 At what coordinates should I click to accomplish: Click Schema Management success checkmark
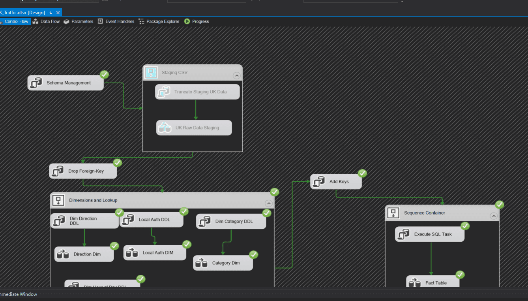pyautogui.click(x=104, y=75)
